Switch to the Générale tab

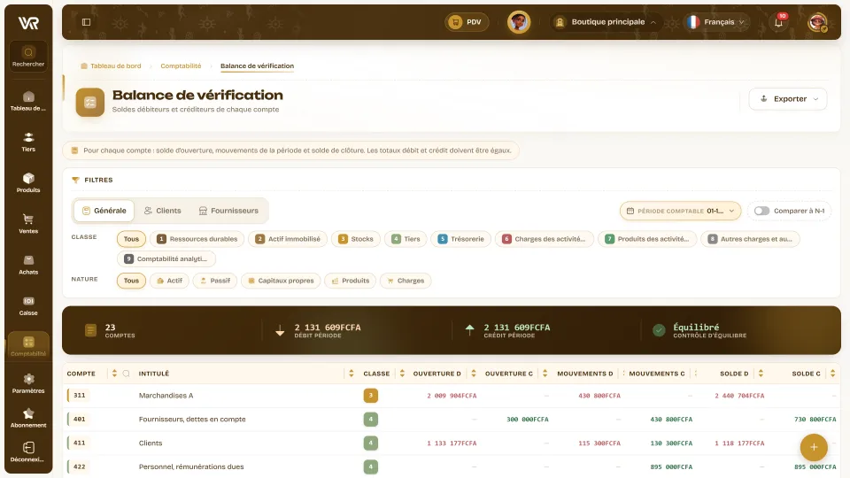coord(104,211)
